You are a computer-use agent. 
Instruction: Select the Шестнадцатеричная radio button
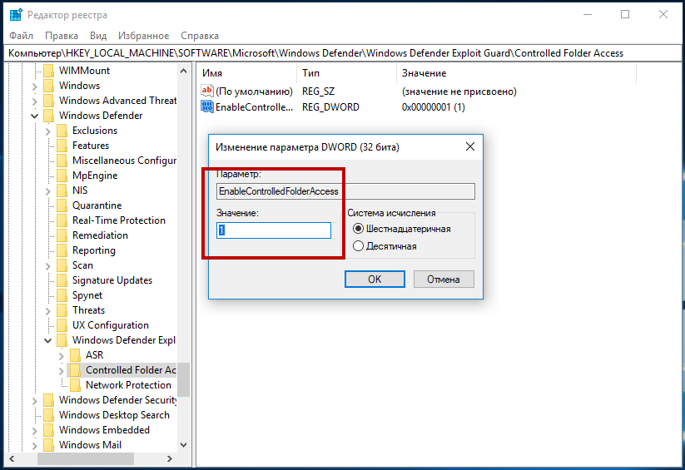point(358,229)
